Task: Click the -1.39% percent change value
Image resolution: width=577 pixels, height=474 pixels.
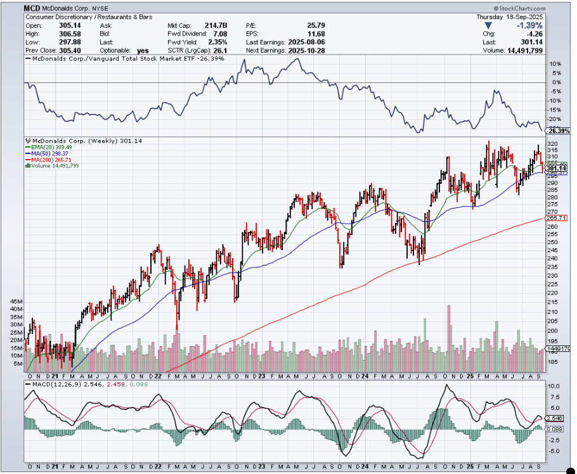Action: click(529, 25)
